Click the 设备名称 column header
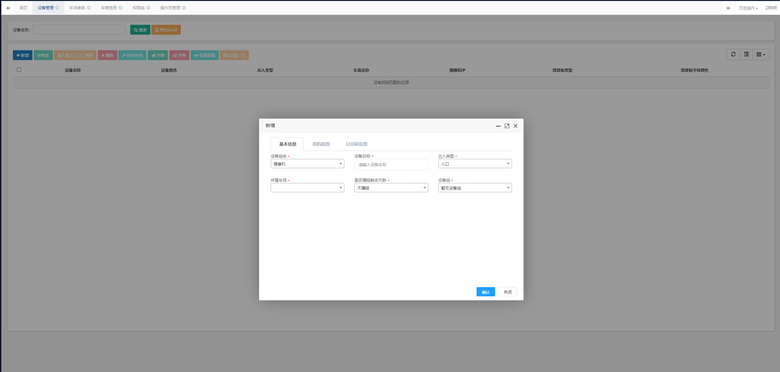The height and width of the screenshot is (372, 780). pyautogui.click(x=73, y=70)
